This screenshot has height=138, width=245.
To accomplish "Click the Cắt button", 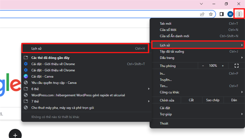I will tap(191, 100).
